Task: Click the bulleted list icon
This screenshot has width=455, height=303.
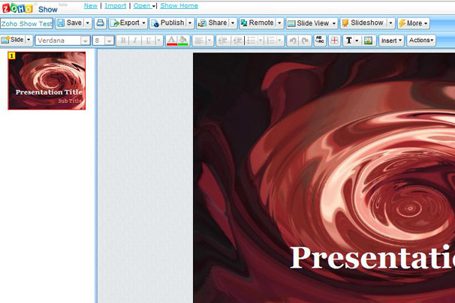Action: 252,40
